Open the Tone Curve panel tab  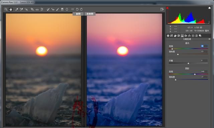click(x=172, y=36)
